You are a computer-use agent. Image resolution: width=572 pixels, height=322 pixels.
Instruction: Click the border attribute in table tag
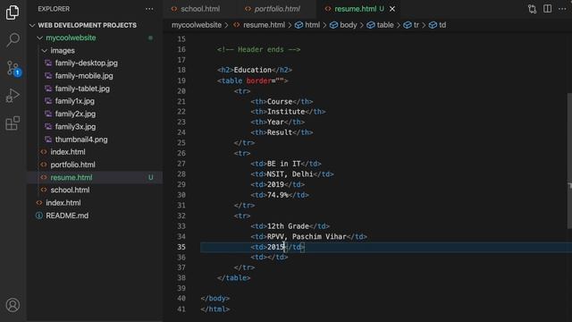(x=258, y=80)
